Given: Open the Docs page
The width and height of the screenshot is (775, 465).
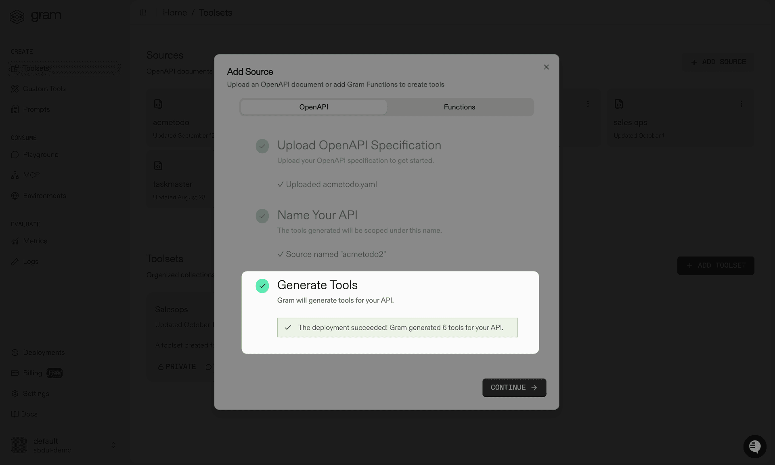Looking at the screenshot, I should click(x=29, y=414).
